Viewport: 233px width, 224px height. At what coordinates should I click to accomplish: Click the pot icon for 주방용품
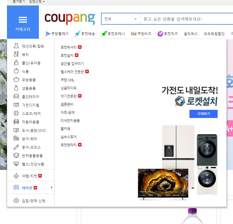[16, 79]
